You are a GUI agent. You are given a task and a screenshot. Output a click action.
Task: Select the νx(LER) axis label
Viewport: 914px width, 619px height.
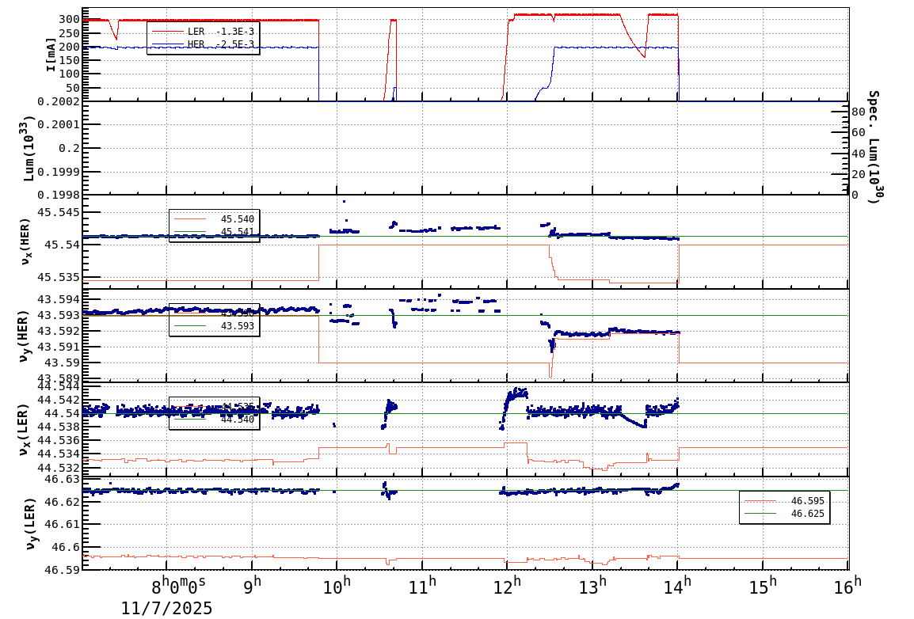coord(23,429)
